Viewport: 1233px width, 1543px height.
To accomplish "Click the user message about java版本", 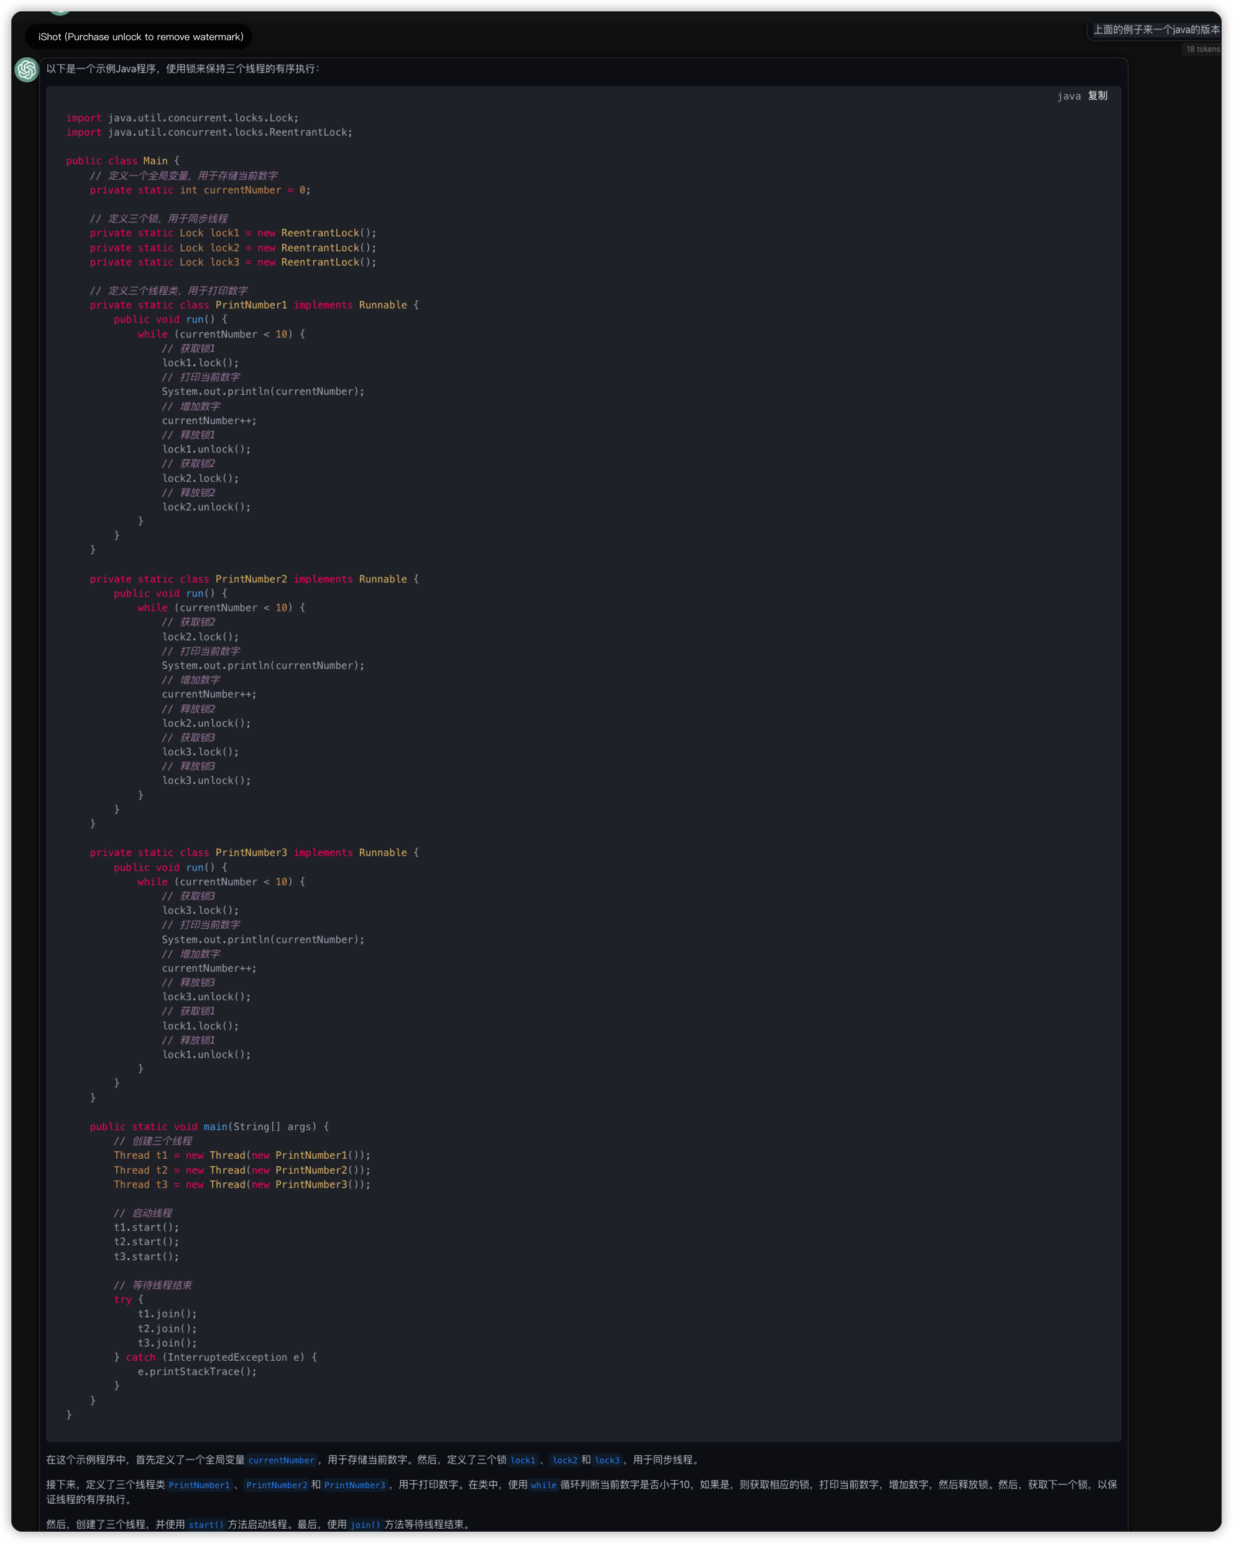I will (x=1155, y=29).
